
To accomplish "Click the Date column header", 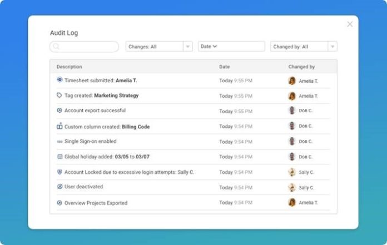I will 224,67.
